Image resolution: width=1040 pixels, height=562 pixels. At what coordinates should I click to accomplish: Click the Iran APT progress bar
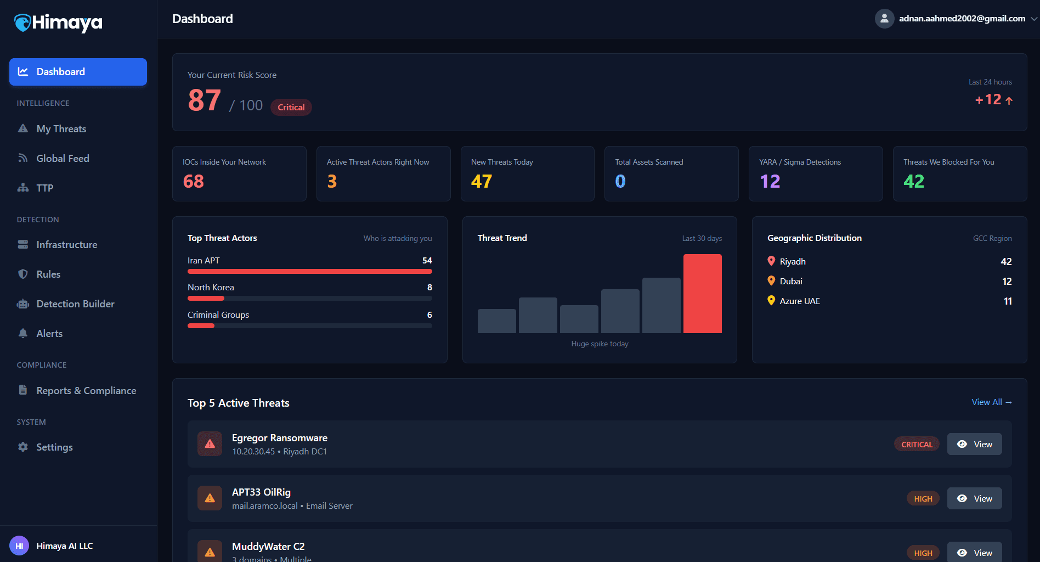pyautogui.click(x=310, y=271)
